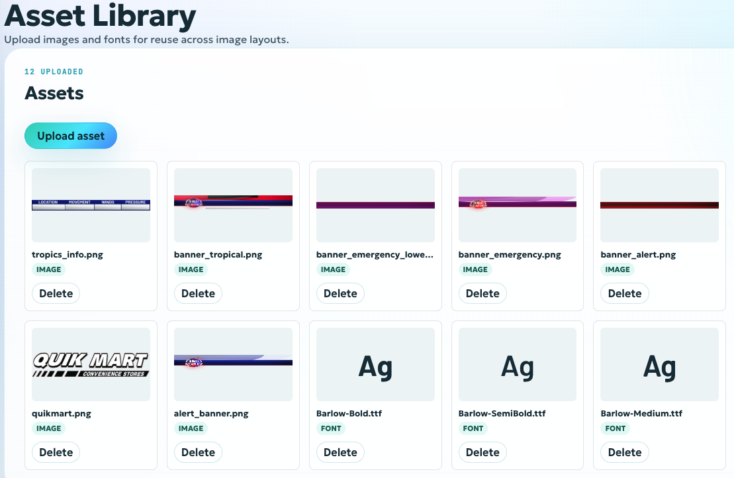Select the banner_alert.png file name

(638, 255)
